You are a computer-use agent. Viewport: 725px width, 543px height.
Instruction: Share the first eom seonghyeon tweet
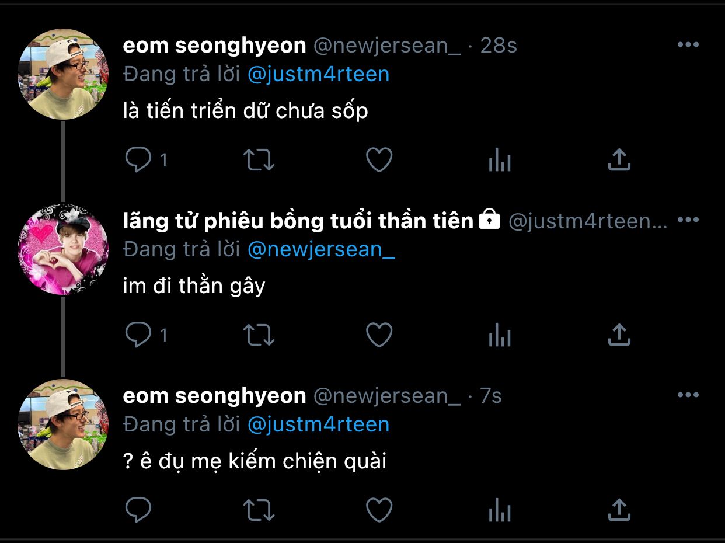click(619, 160)
